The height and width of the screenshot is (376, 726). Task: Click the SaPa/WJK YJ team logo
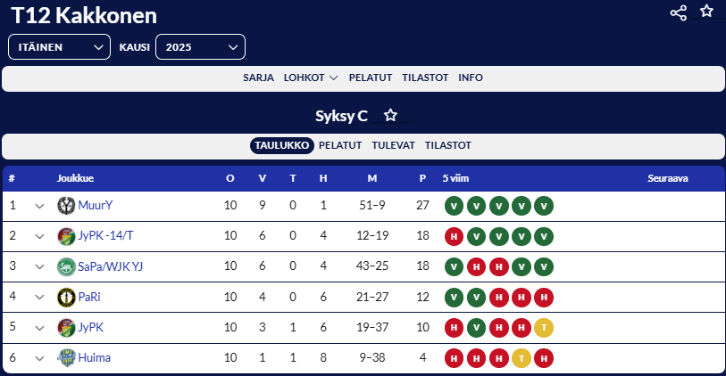pos(65,266)
